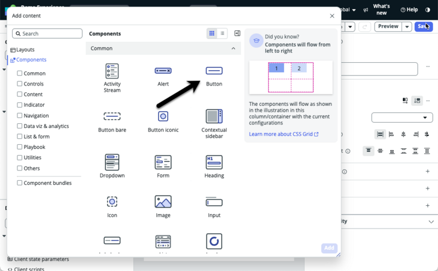Open Learn more about CSS Grid link
This screenshot has height=271, width=438.
(284, 134)
